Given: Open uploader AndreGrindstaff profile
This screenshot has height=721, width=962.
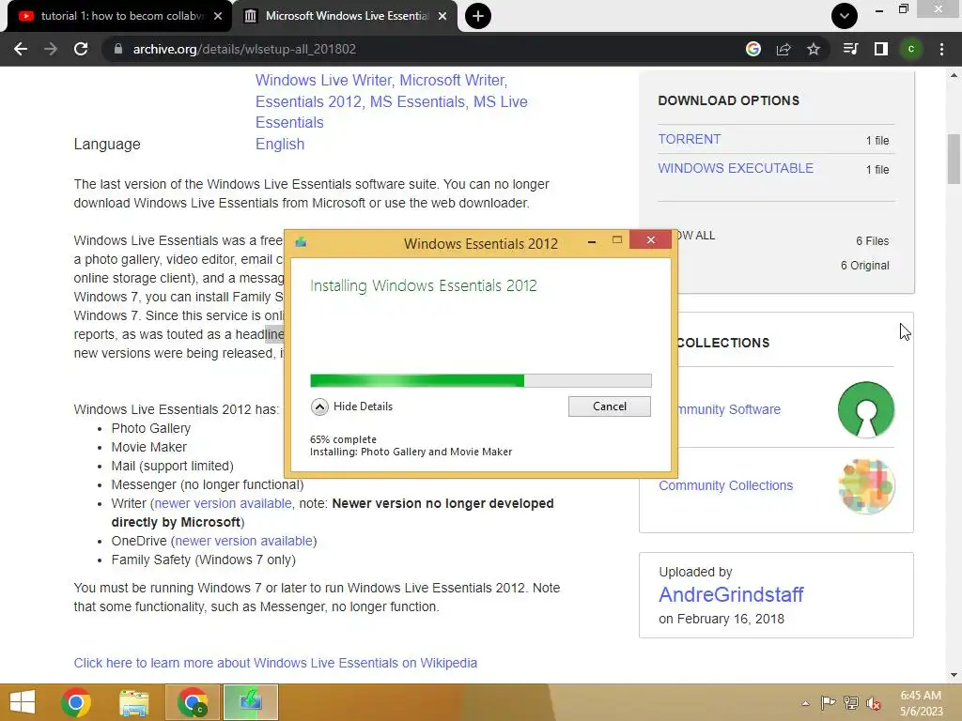Looking at the screenshot, I should pyautogui.click(x=731, y=594).
